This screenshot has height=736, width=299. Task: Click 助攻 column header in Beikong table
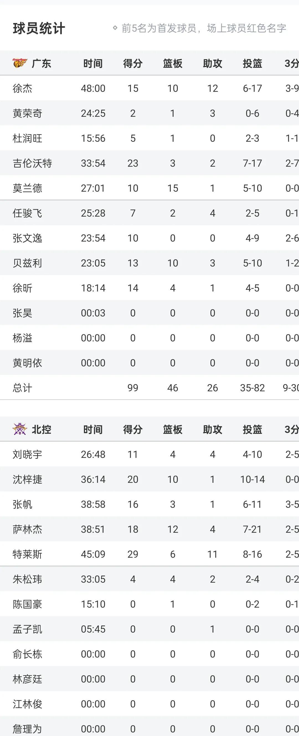[213, 430]
